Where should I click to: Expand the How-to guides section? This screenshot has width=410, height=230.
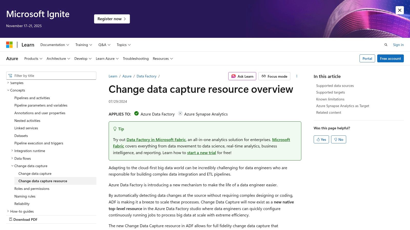7,211
